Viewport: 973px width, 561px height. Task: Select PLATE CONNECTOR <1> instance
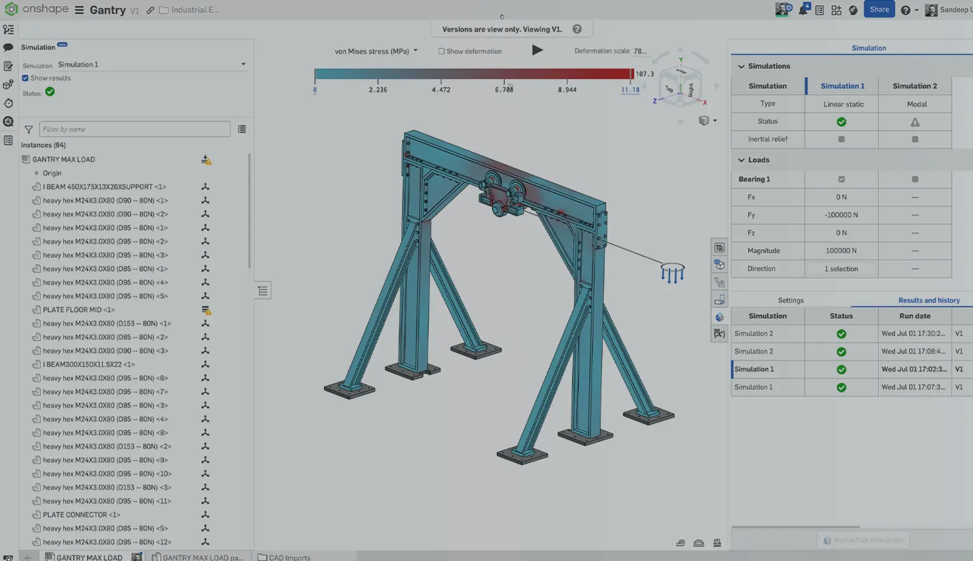click(x=81, y=515)
